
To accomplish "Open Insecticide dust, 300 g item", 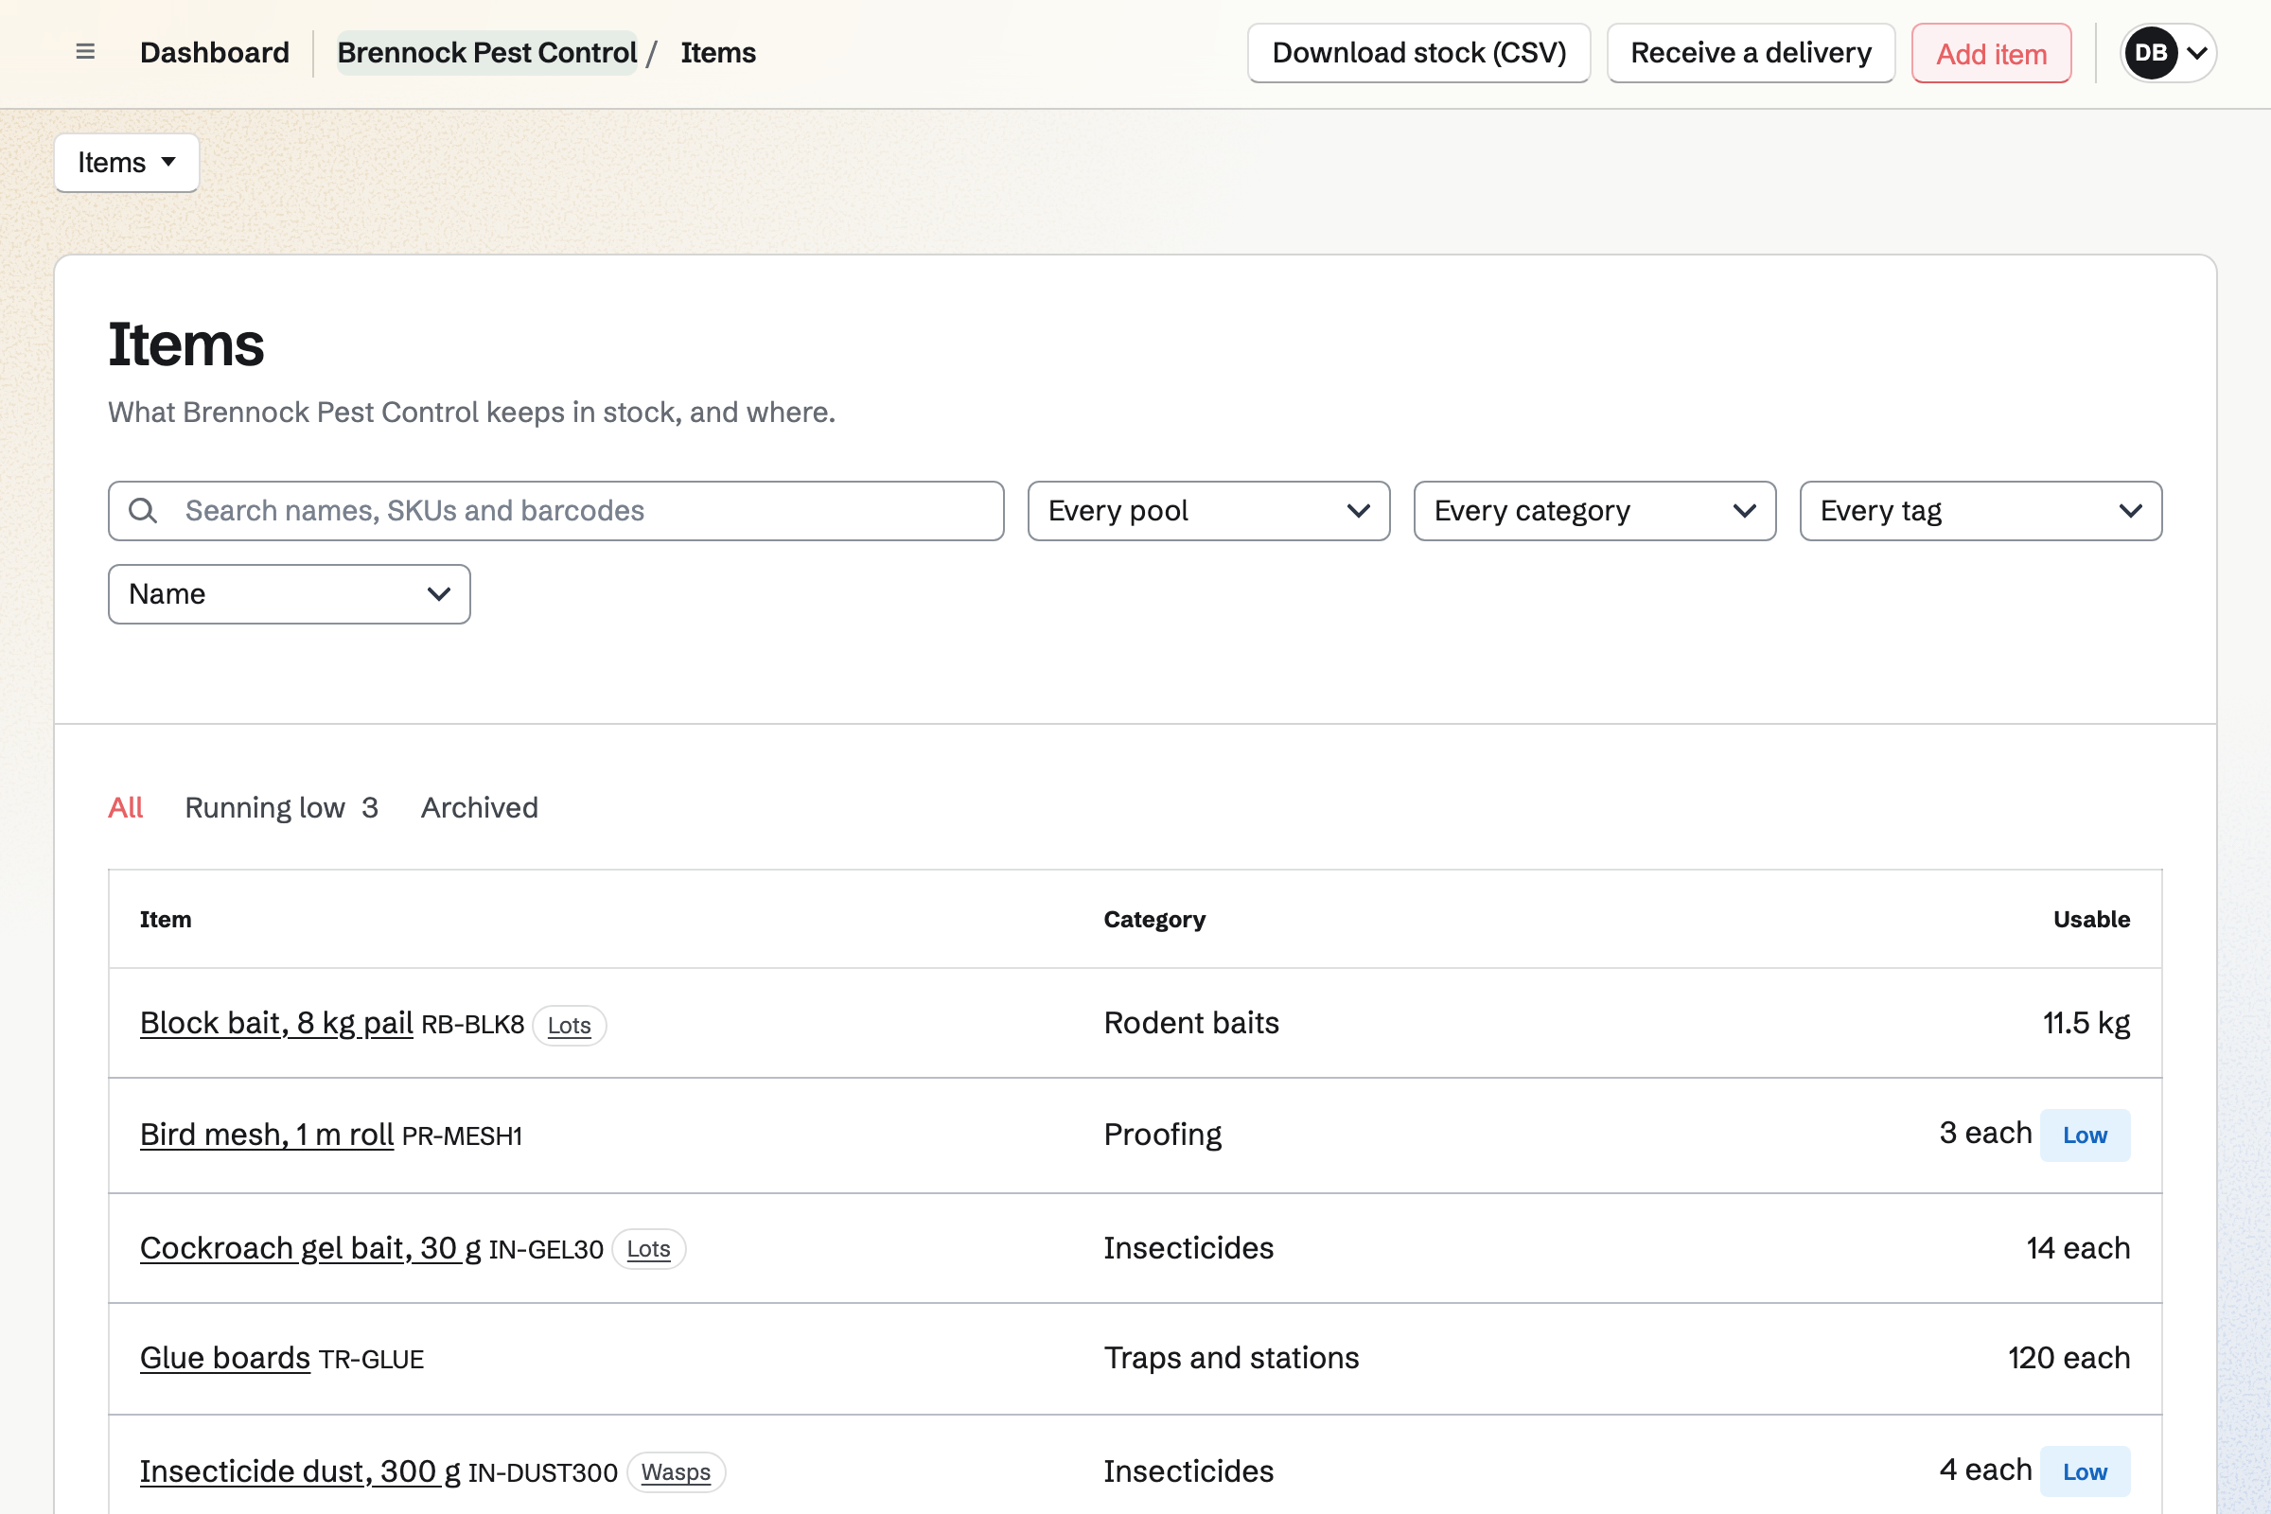I will click(x=300, y=1470).
